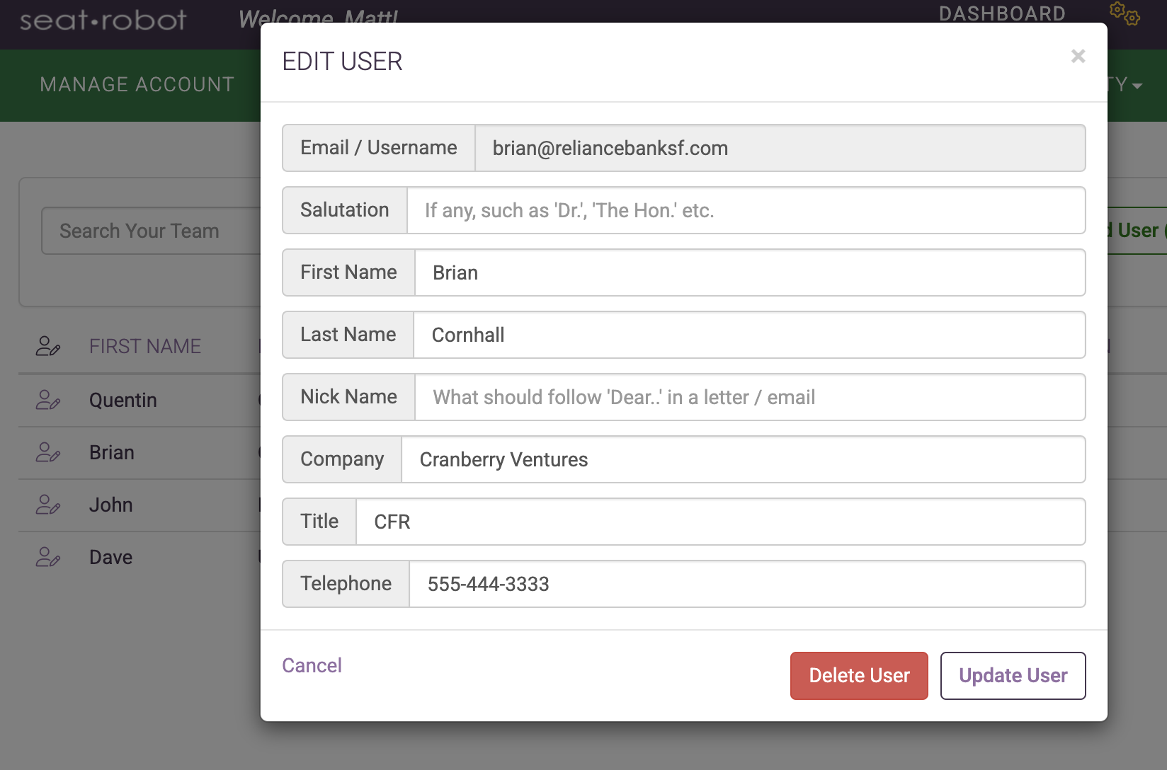Click the Company label addon
The image size is (1167, 770).
point(342,459)
